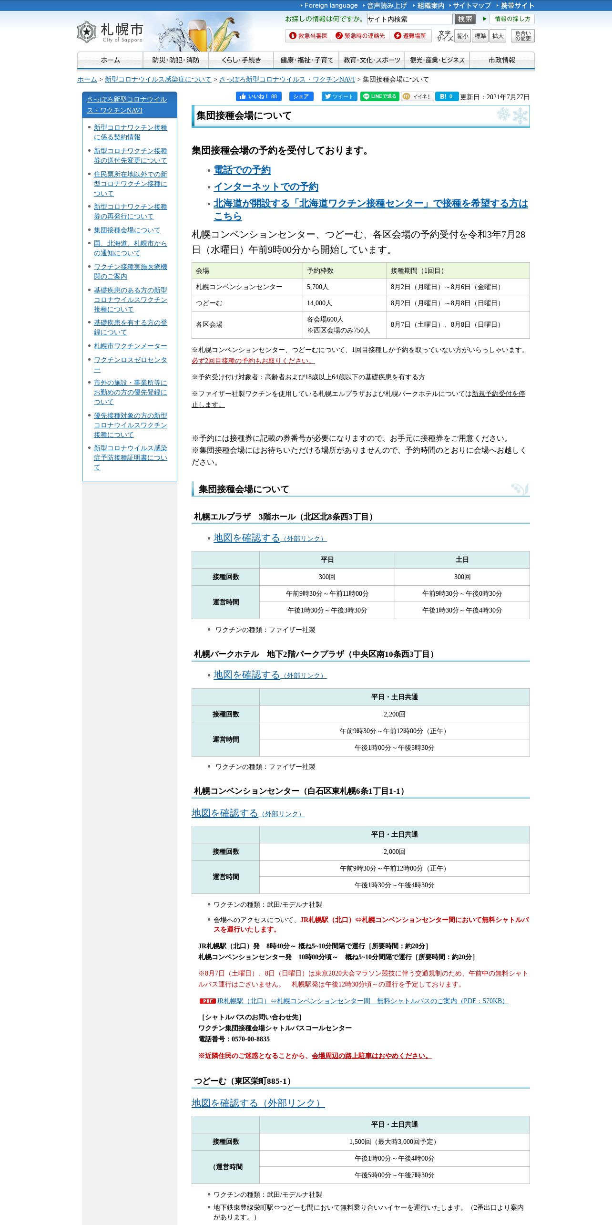Select 観光・産業・ビジネス navigation tab
This screenshot has width=612, height=1225.
click(437, 60)
